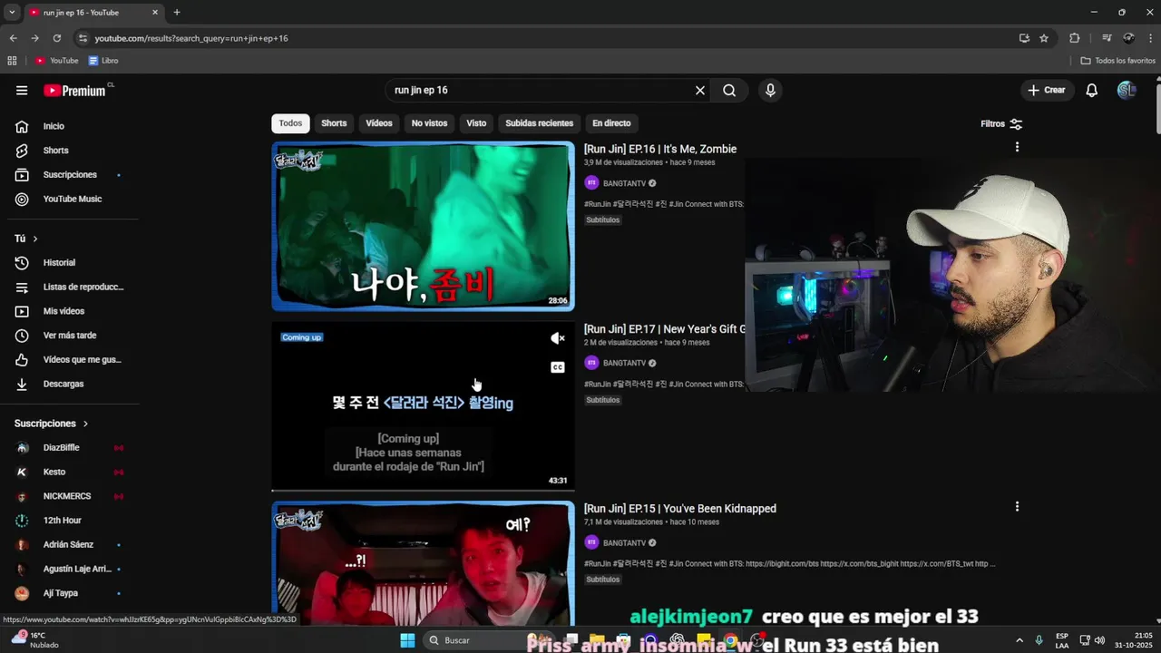1161x653 pixels.
Task: Click the Chrome address bar URL
Action: [191, 38]
